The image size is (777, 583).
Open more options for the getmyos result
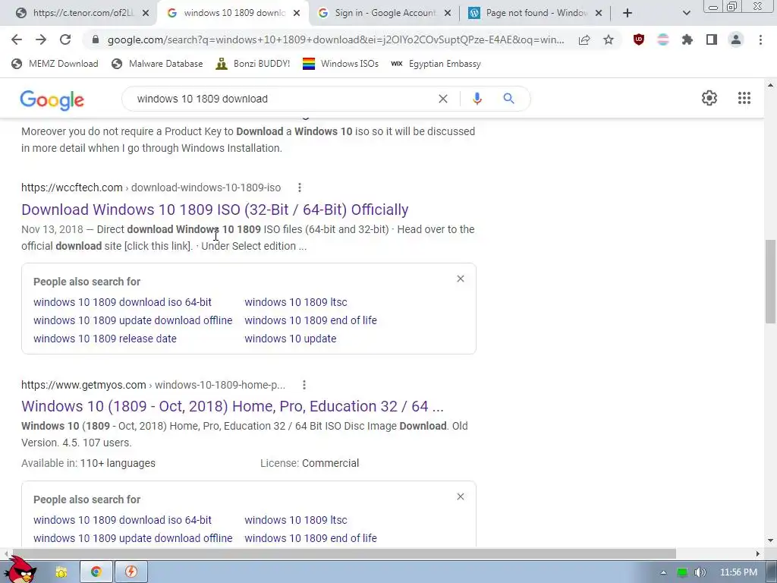(304, 385)
